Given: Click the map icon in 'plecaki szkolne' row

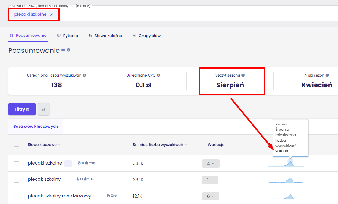Looking at the screenshot, I should (x=83, y=163).
